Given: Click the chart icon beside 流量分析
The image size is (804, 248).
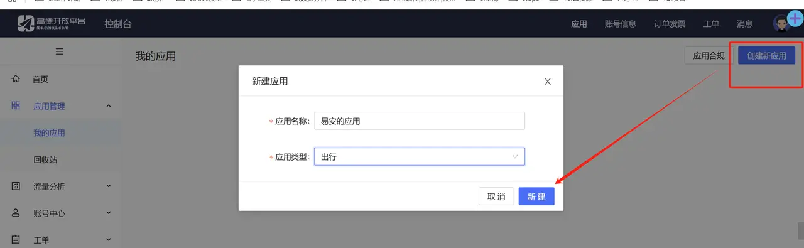Looking at the screenshot, I should (x=16, y=186).
